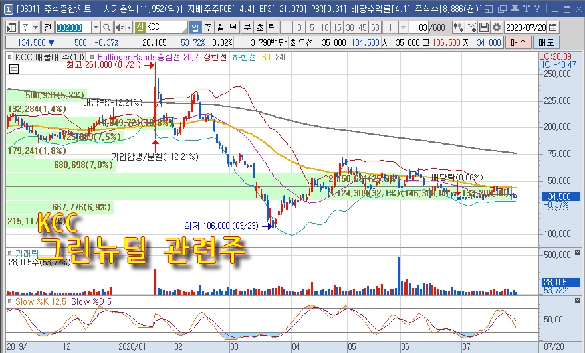Click the chart indicator add icon
The image size is (585, 353).
[x=459, y=27]
